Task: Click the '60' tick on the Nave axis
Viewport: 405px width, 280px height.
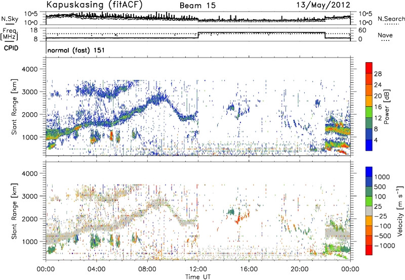Action: coord(362,30)
